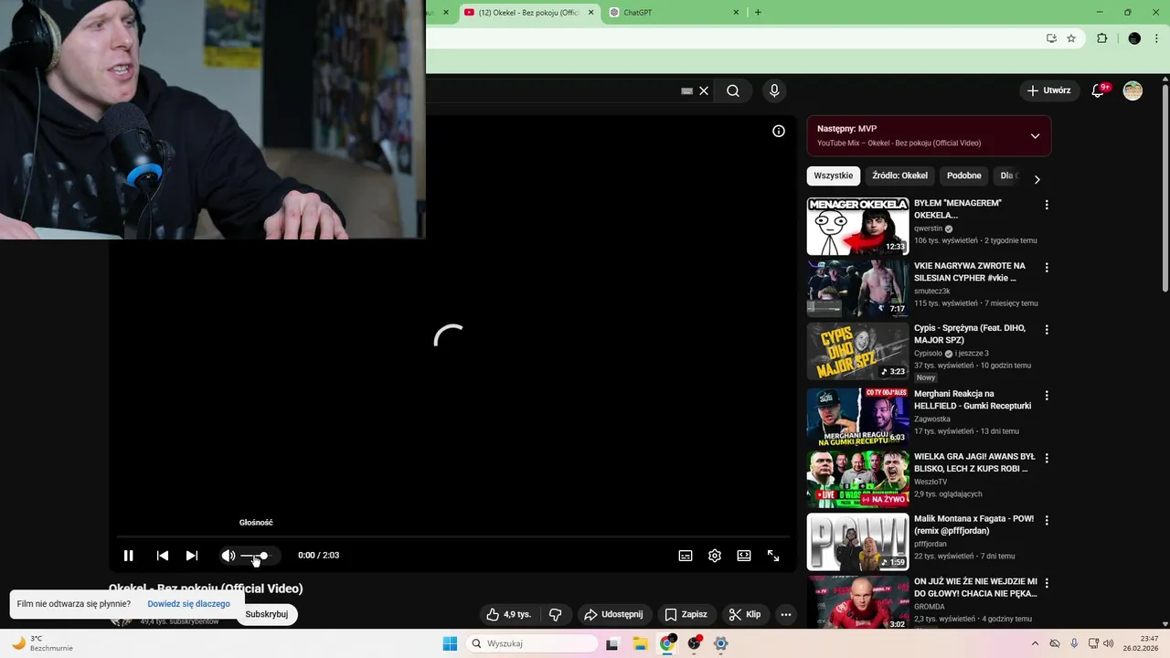This screenshot has width=1170, height=658.
Task: Adjust the volume slider in the player
Action: 256,556
